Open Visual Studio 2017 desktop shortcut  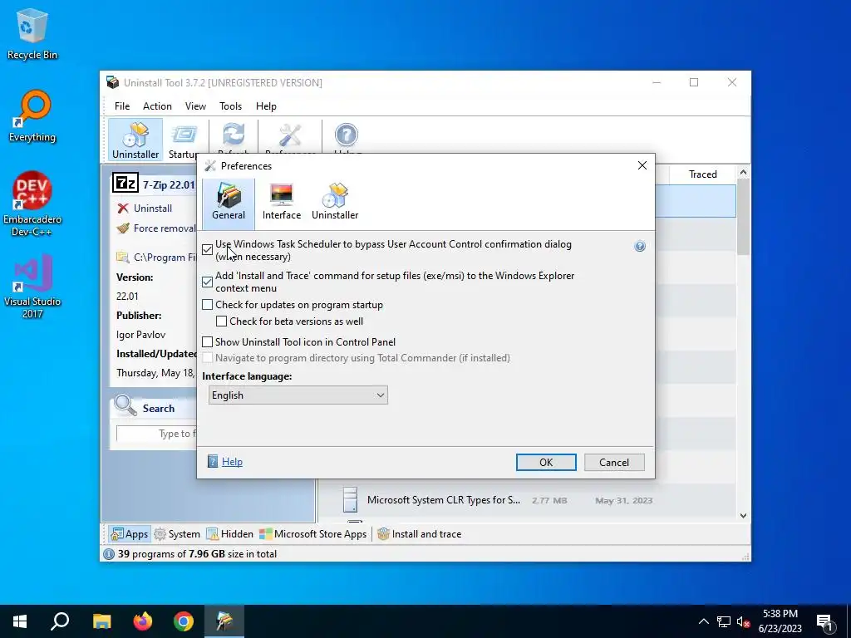click(x=32, y=286)
